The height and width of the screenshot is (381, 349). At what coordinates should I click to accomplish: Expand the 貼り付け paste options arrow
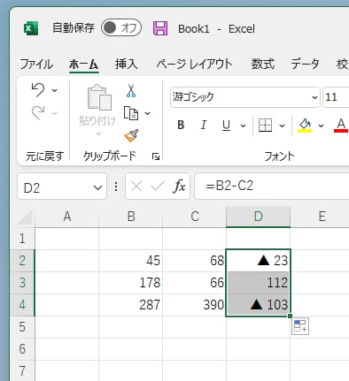pos(98,133)
